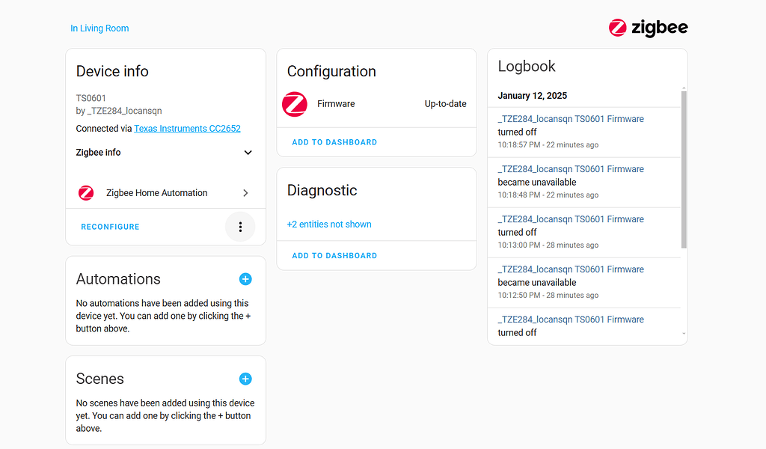This screenshot has height=449, width=766.
Task: Click the Device info heading
Action: (112, 71)
